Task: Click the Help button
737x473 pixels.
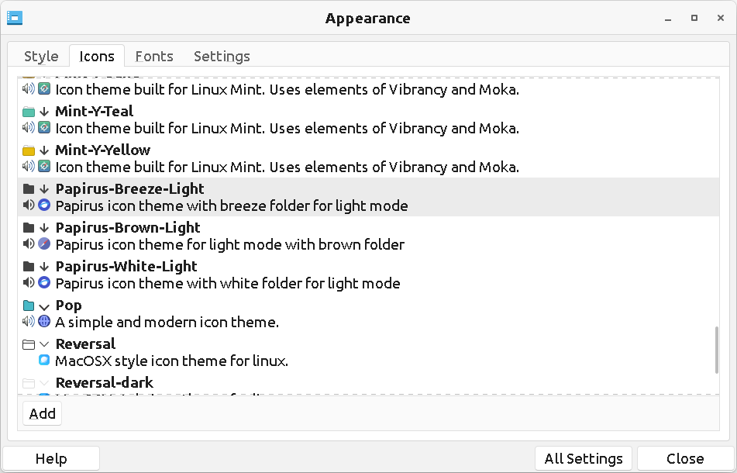Action: click(51, 458)
